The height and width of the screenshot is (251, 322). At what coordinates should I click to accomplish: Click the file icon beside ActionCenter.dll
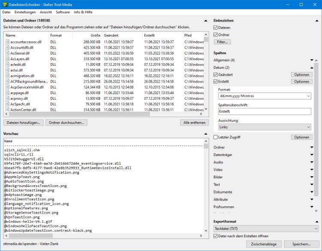coord(7,109)
